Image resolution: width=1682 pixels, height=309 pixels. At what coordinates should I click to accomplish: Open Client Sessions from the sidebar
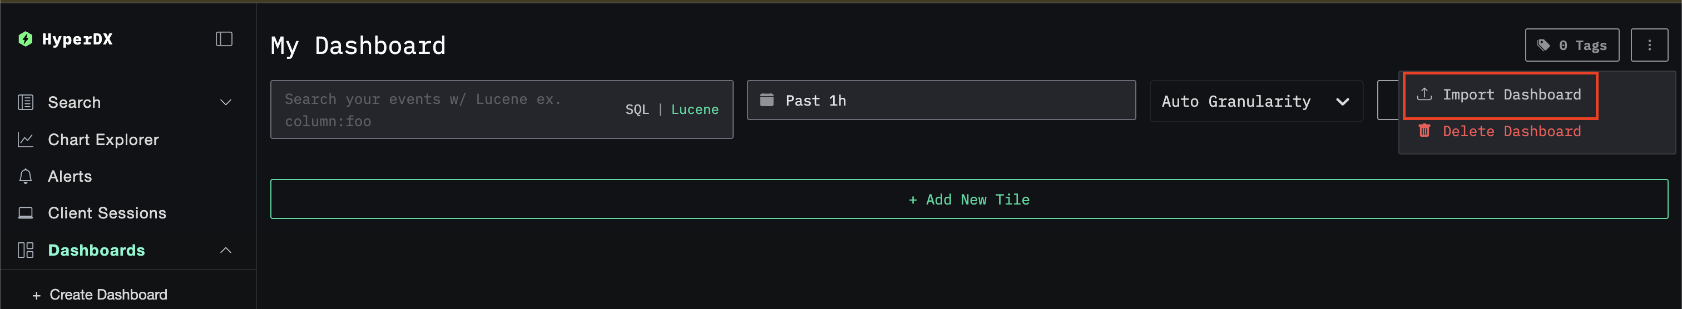tap(106, 213)
